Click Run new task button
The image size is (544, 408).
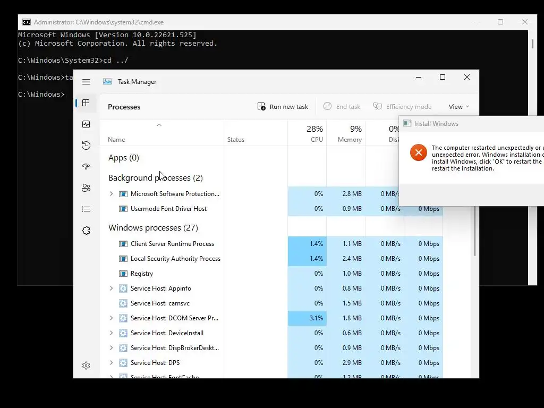pos(283,106)
